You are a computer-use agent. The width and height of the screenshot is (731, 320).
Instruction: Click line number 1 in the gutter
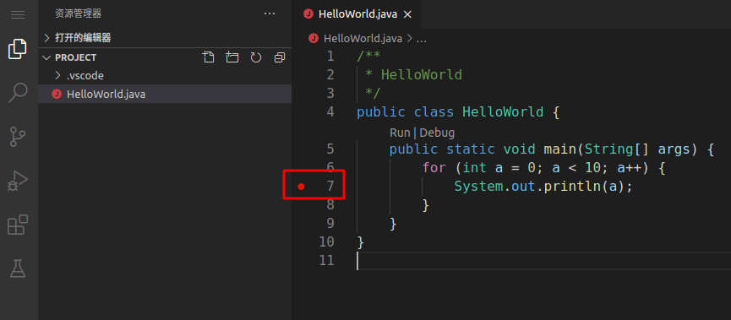pos(330,57)
